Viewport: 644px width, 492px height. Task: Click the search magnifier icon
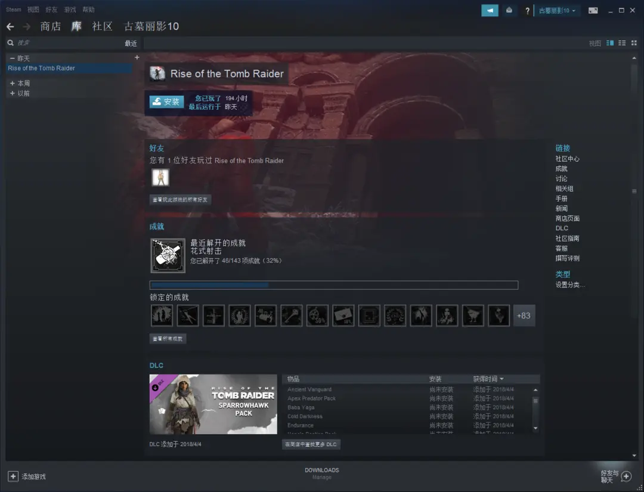point(10,43)
